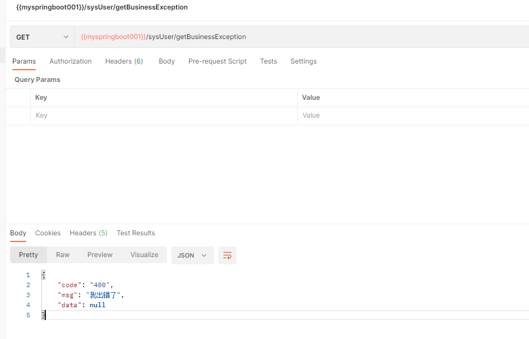Image resolution: width=529 pixels, height=339 pixels.
Task: Open the GET method dropdown
Action: tap(42, 37)
